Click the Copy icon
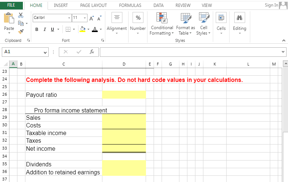Viewport: 288px width, 182px height. [21, 23]
